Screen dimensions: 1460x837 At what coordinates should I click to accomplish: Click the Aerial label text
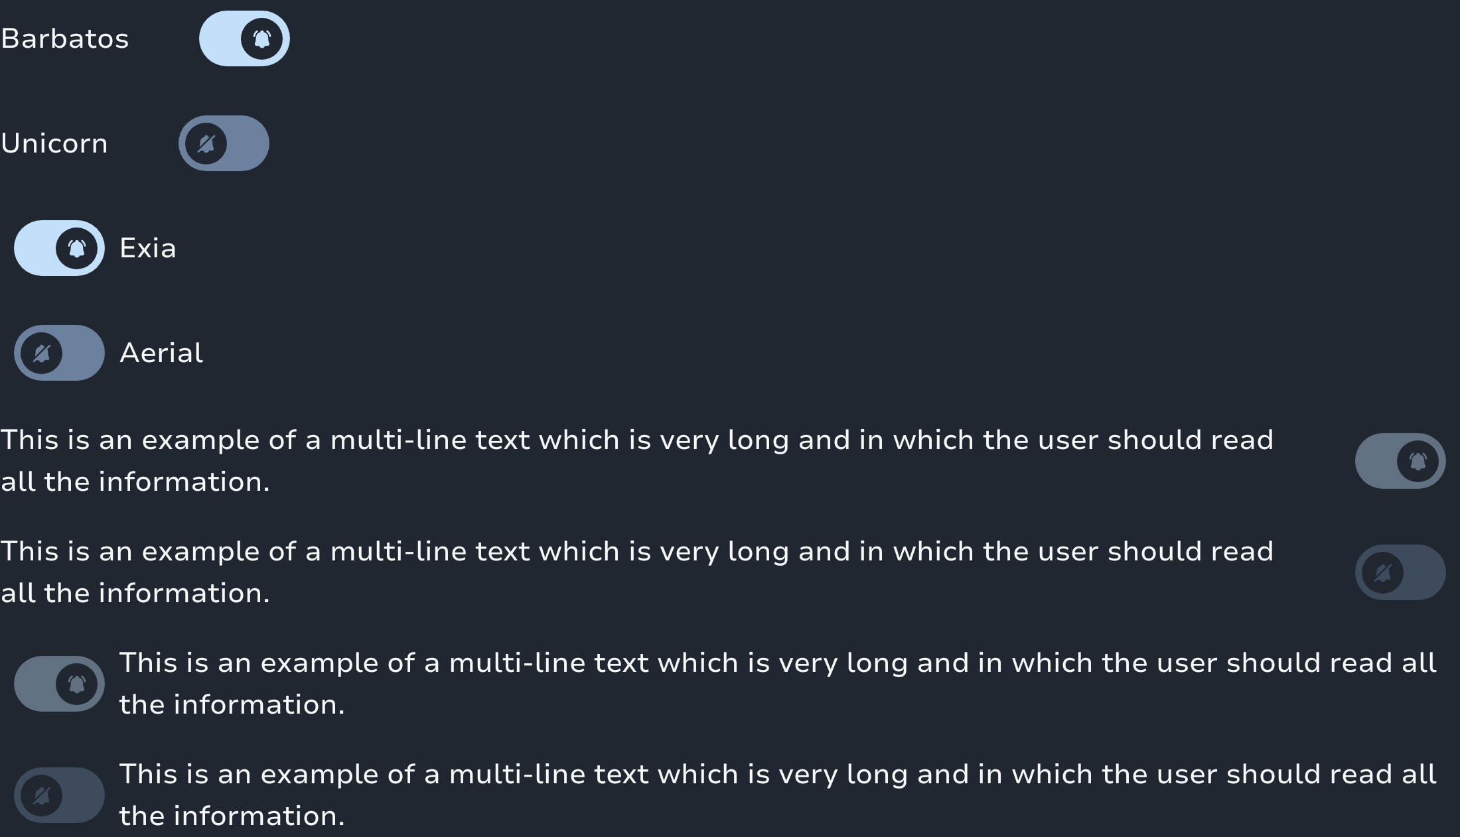coord(161,353)
